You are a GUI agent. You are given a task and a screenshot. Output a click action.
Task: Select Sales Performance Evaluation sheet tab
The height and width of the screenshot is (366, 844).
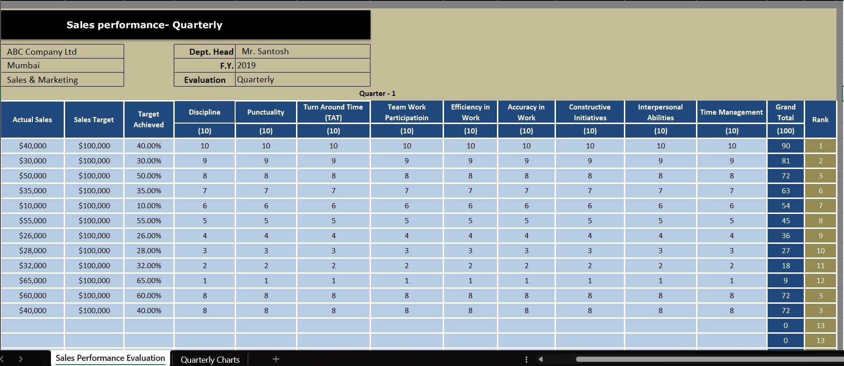pyautogui.click(x=110, y=358)
